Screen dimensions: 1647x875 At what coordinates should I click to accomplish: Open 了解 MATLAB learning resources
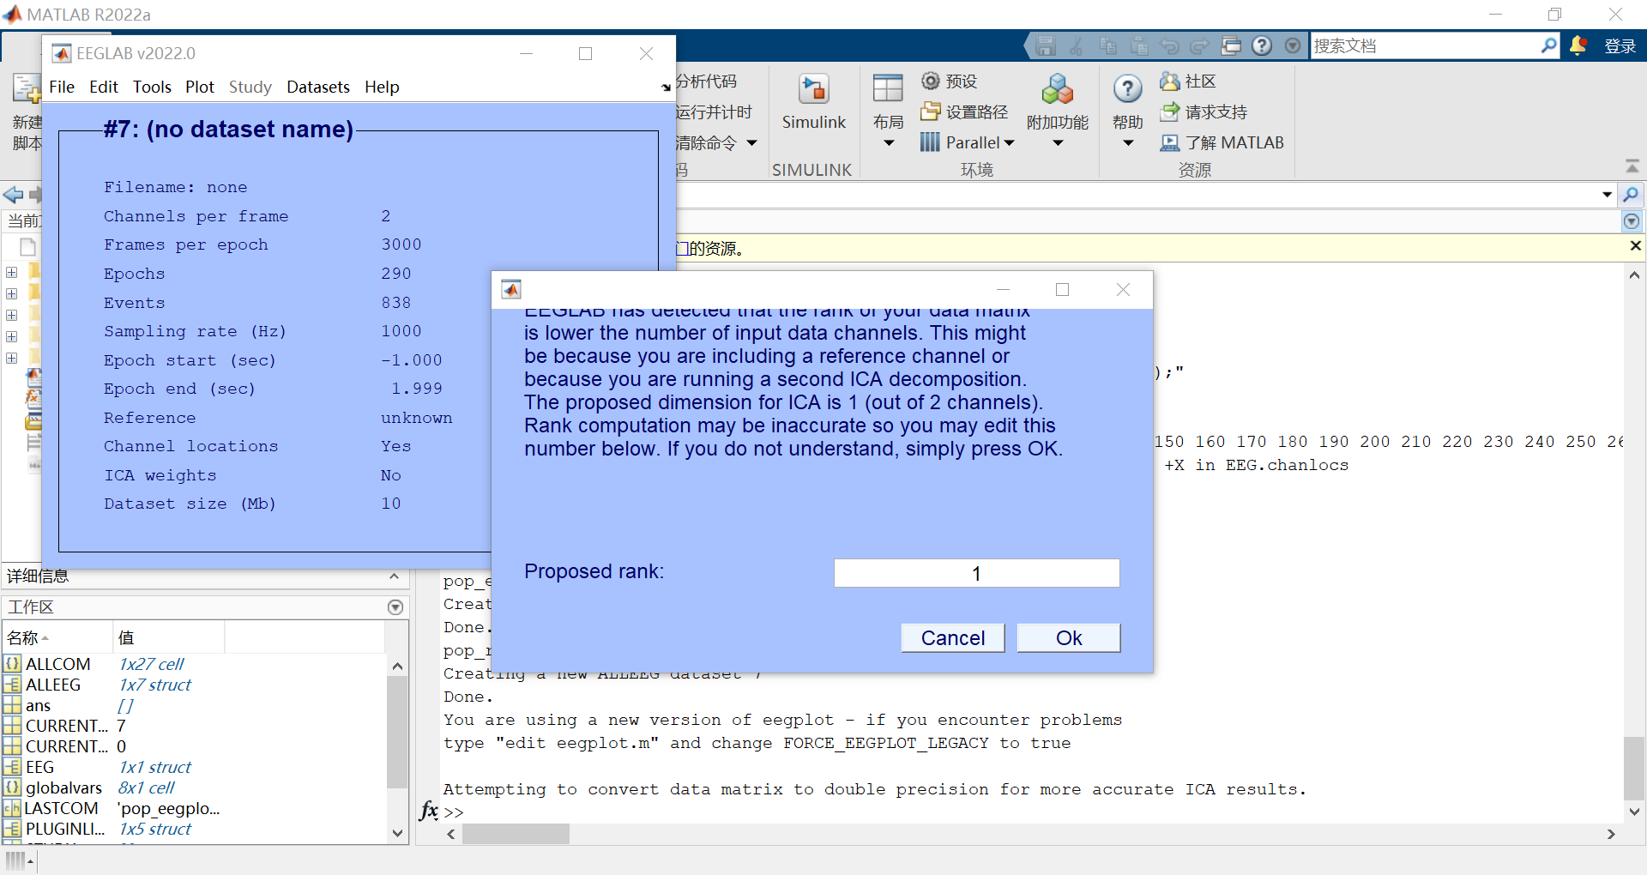coord(1222,142)
